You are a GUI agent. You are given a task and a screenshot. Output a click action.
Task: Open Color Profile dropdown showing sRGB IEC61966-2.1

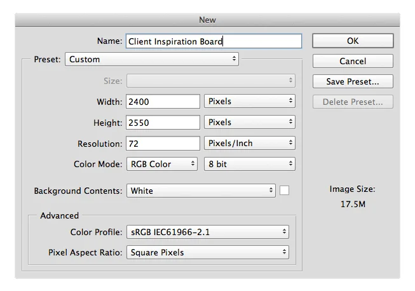pyautogui.click(x=208, y=232)
